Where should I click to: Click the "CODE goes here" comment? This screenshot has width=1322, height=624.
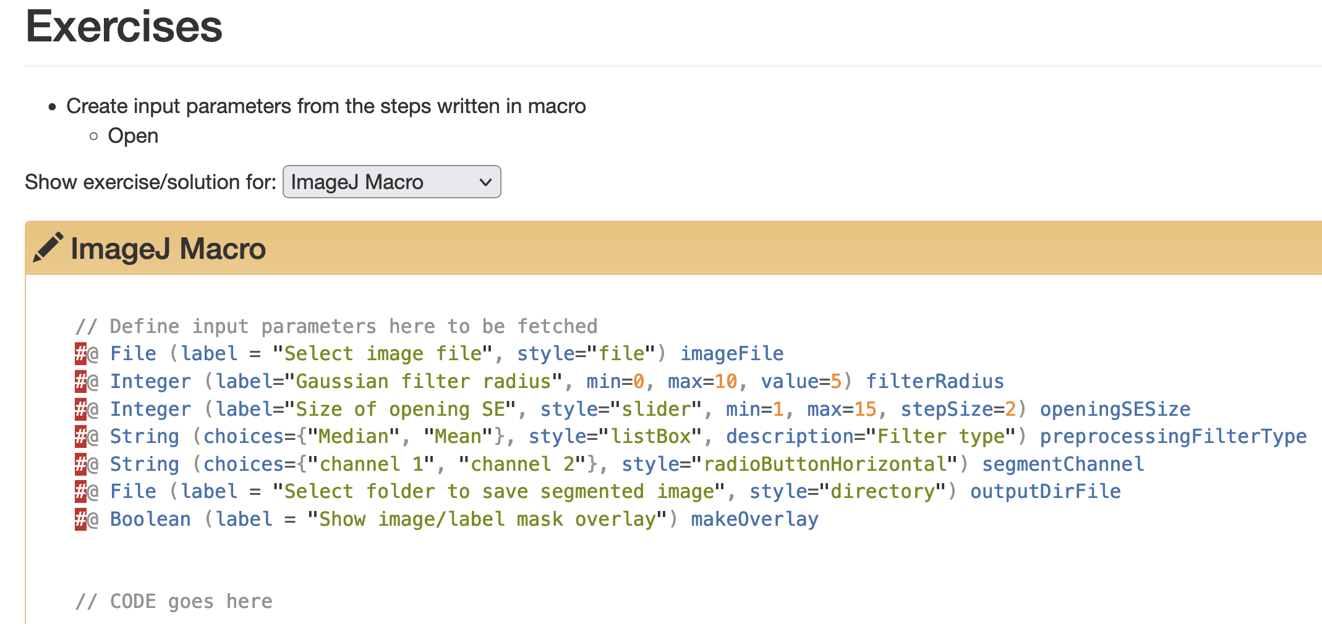click(x=174, y=601)
